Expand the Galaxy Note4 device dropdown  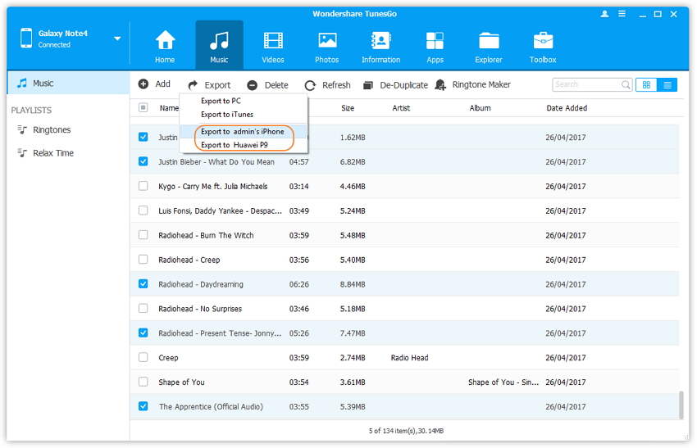[x=117, y=38]
